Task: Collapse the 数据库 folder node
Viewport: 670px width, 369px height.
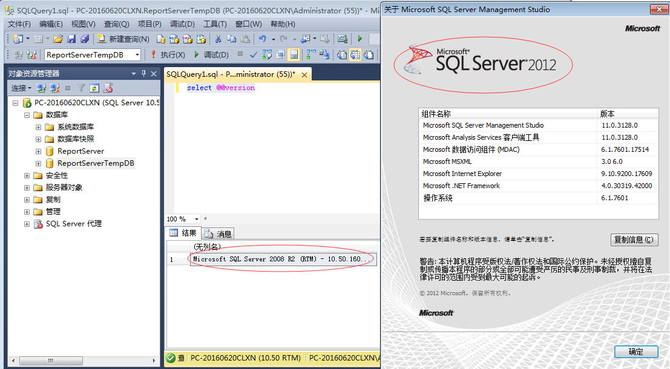Action: click(x=27, y=115)
